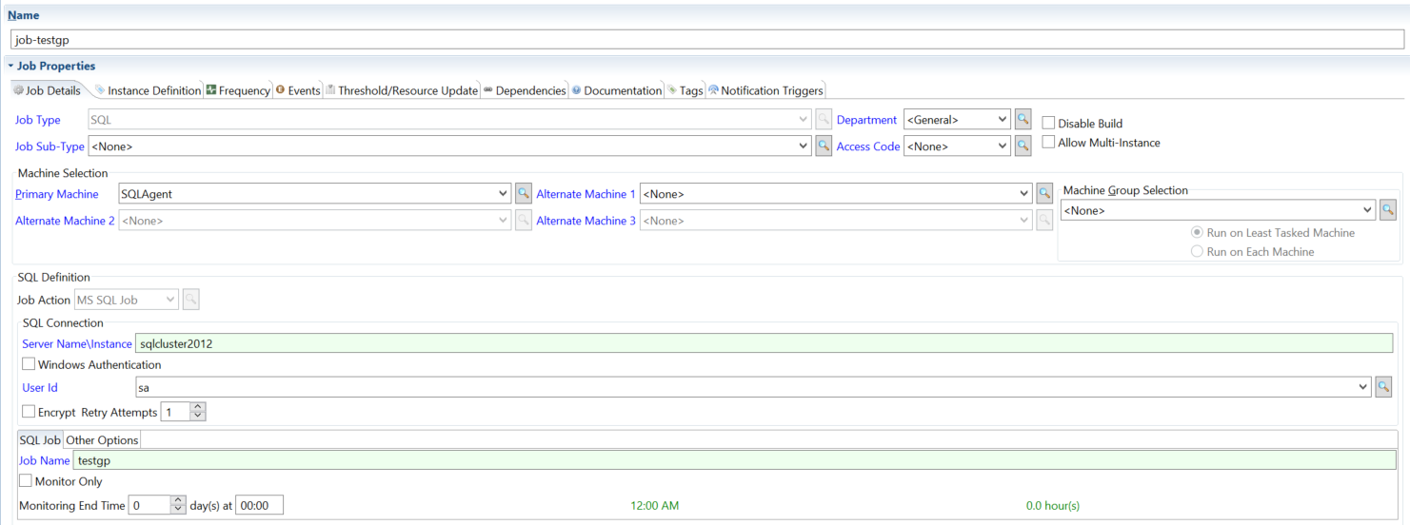Increase the Retry Attempts spinner value
This screenshot has height=525, width=1410.
[198, 407]
